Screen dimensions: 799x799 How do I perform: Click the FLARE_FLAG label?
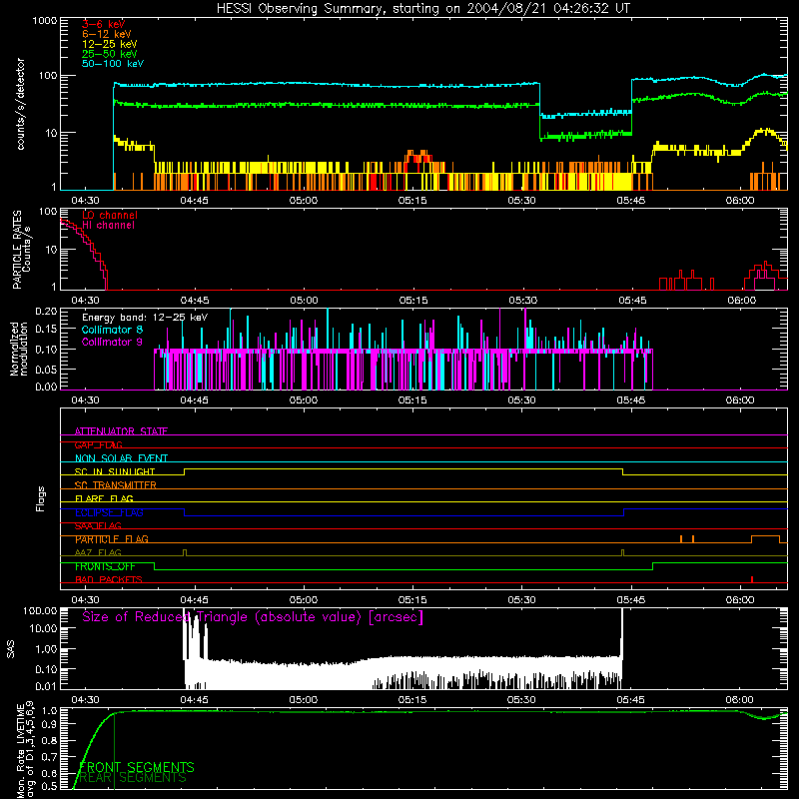pyautogui.click(x=104, y=498)
